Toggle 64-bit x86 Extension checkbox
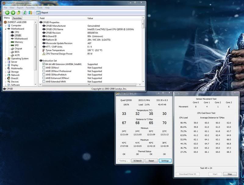 (x=44, y=64)
